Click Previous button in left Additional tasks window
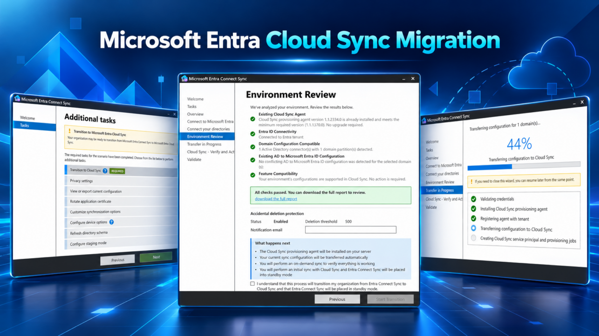 [x=118, y=260]
